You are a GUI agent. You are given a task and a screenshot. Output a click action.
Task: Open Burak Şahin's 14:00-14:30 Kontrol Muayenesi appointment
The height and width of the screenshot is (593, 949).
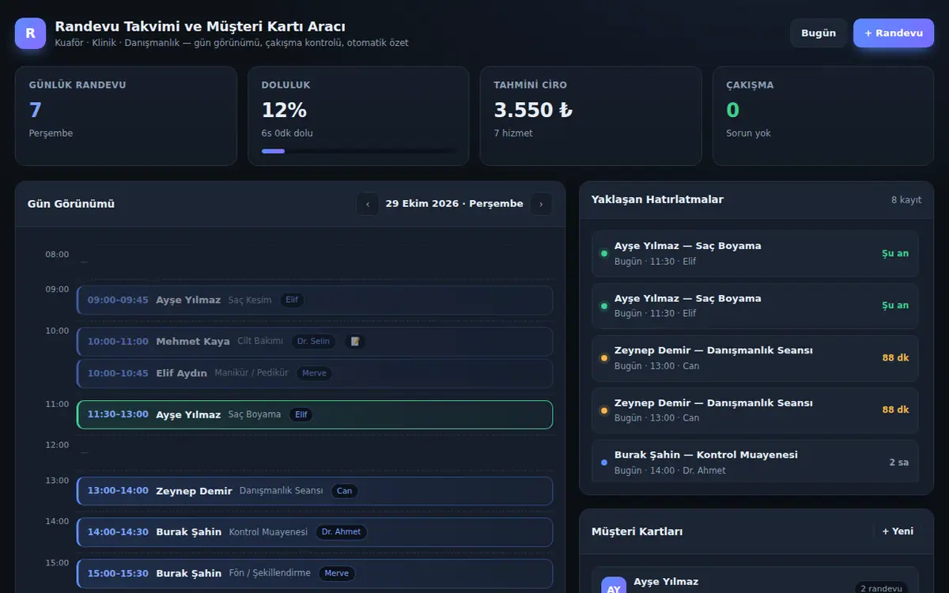(x=315, y=532)
